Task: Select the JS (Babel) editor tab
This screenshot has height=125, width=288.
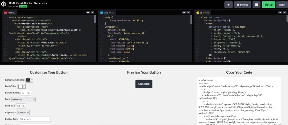Action: pyautogui.click(x=203, y=13)
